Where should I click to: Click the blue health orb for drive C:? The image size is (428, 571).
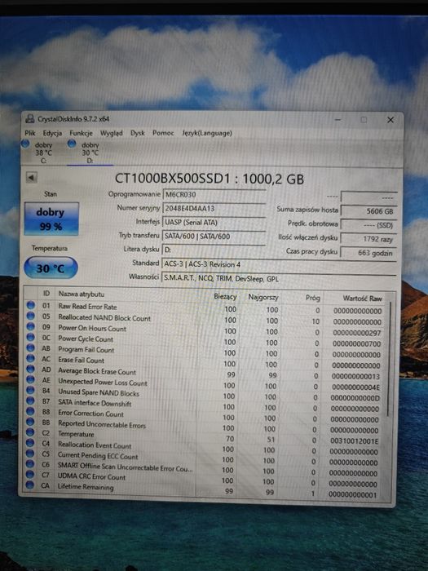(24, 144)
